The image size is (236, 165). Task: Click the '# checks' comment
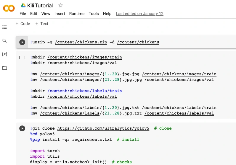point(122,162)
